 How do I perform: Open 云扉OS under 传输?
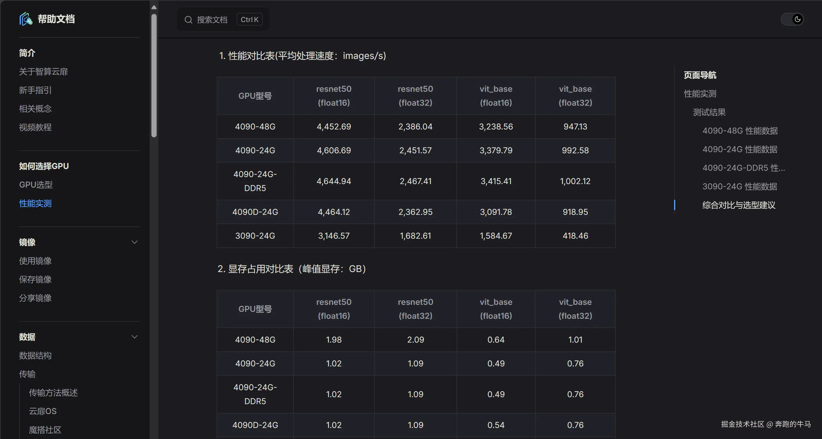coord(43,411)
